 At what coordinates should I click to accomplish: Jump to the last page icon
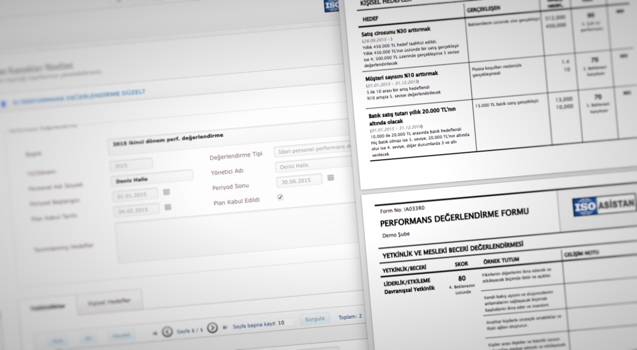tap(225, 327)
